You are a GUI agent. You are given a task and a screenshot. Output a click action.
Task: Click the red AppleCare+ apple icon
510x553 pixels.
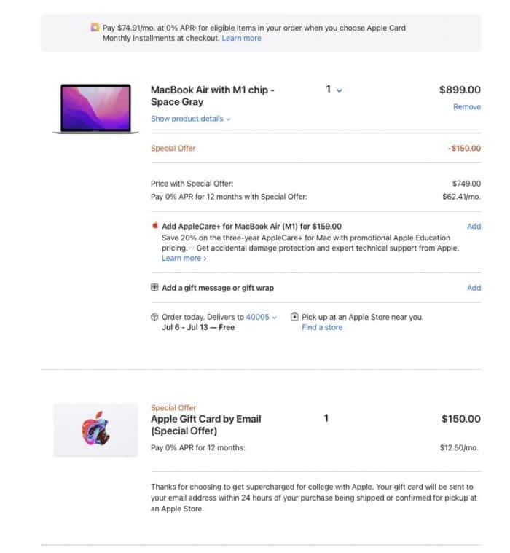click(155, 226)
